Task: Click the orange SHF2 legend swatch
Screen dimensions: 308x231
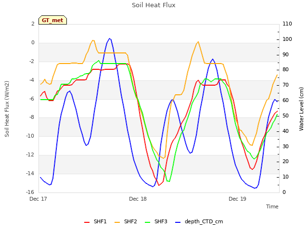Action: pyautogui.click(x=117, y=222)
